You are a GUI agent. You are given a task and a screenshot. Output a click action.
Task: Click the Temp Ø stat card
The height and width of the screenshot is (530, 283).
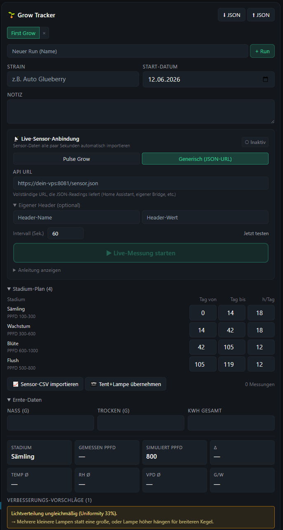pos(39,480)
